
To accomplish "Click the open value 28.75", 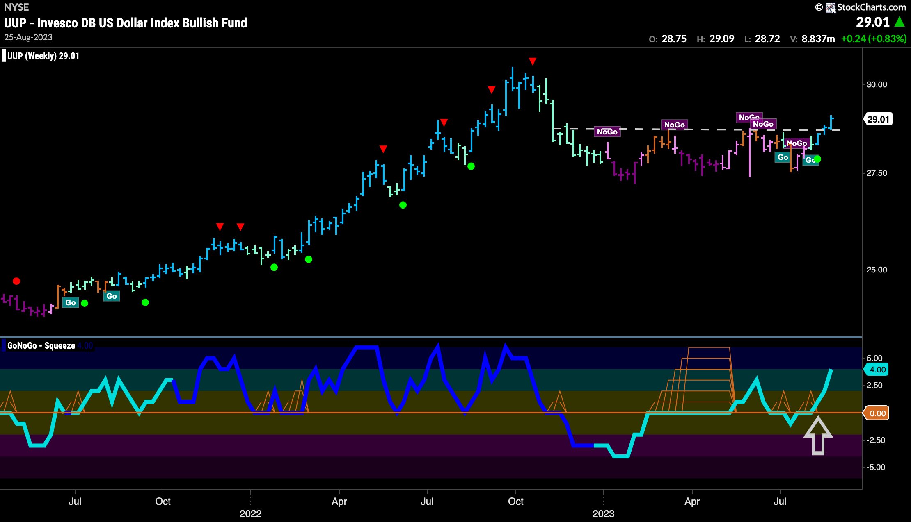I will coord(674,39).
